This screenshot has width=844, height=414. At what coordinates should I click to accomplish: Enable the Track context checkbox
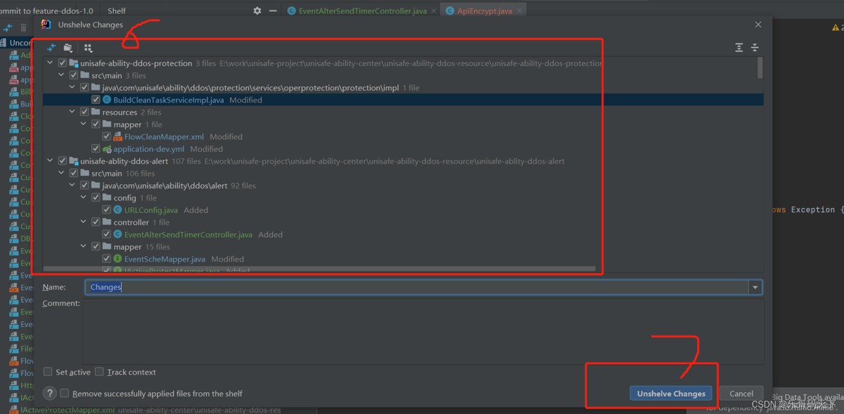pyautogui.click(x=99, y=372)
